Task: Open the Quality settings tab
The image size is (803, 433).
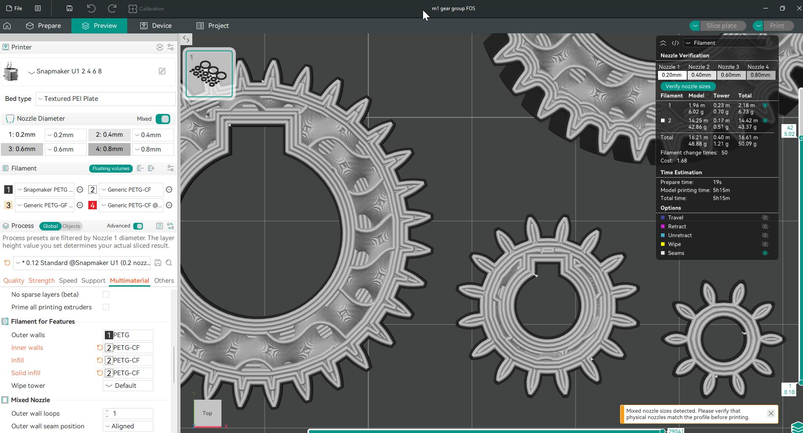Action: point(14,281)
